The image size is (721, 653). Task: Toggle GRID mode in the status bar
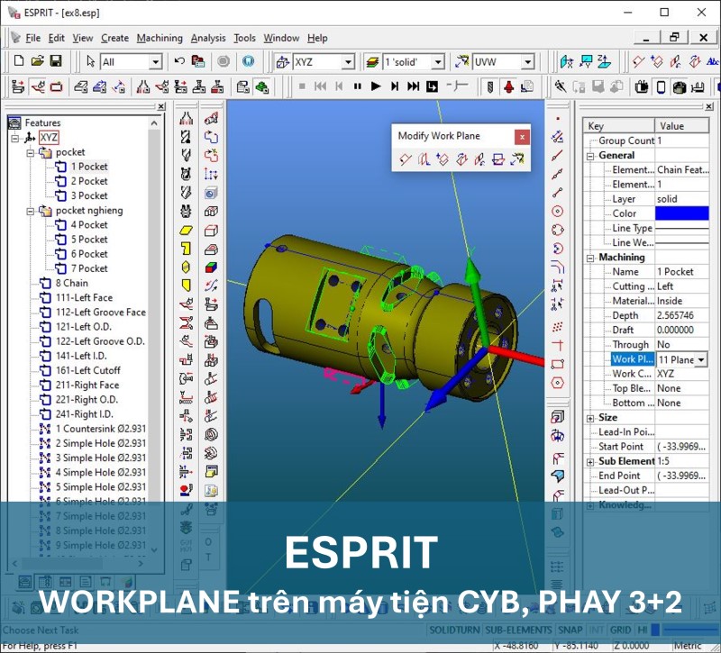(x=621, y=630)
